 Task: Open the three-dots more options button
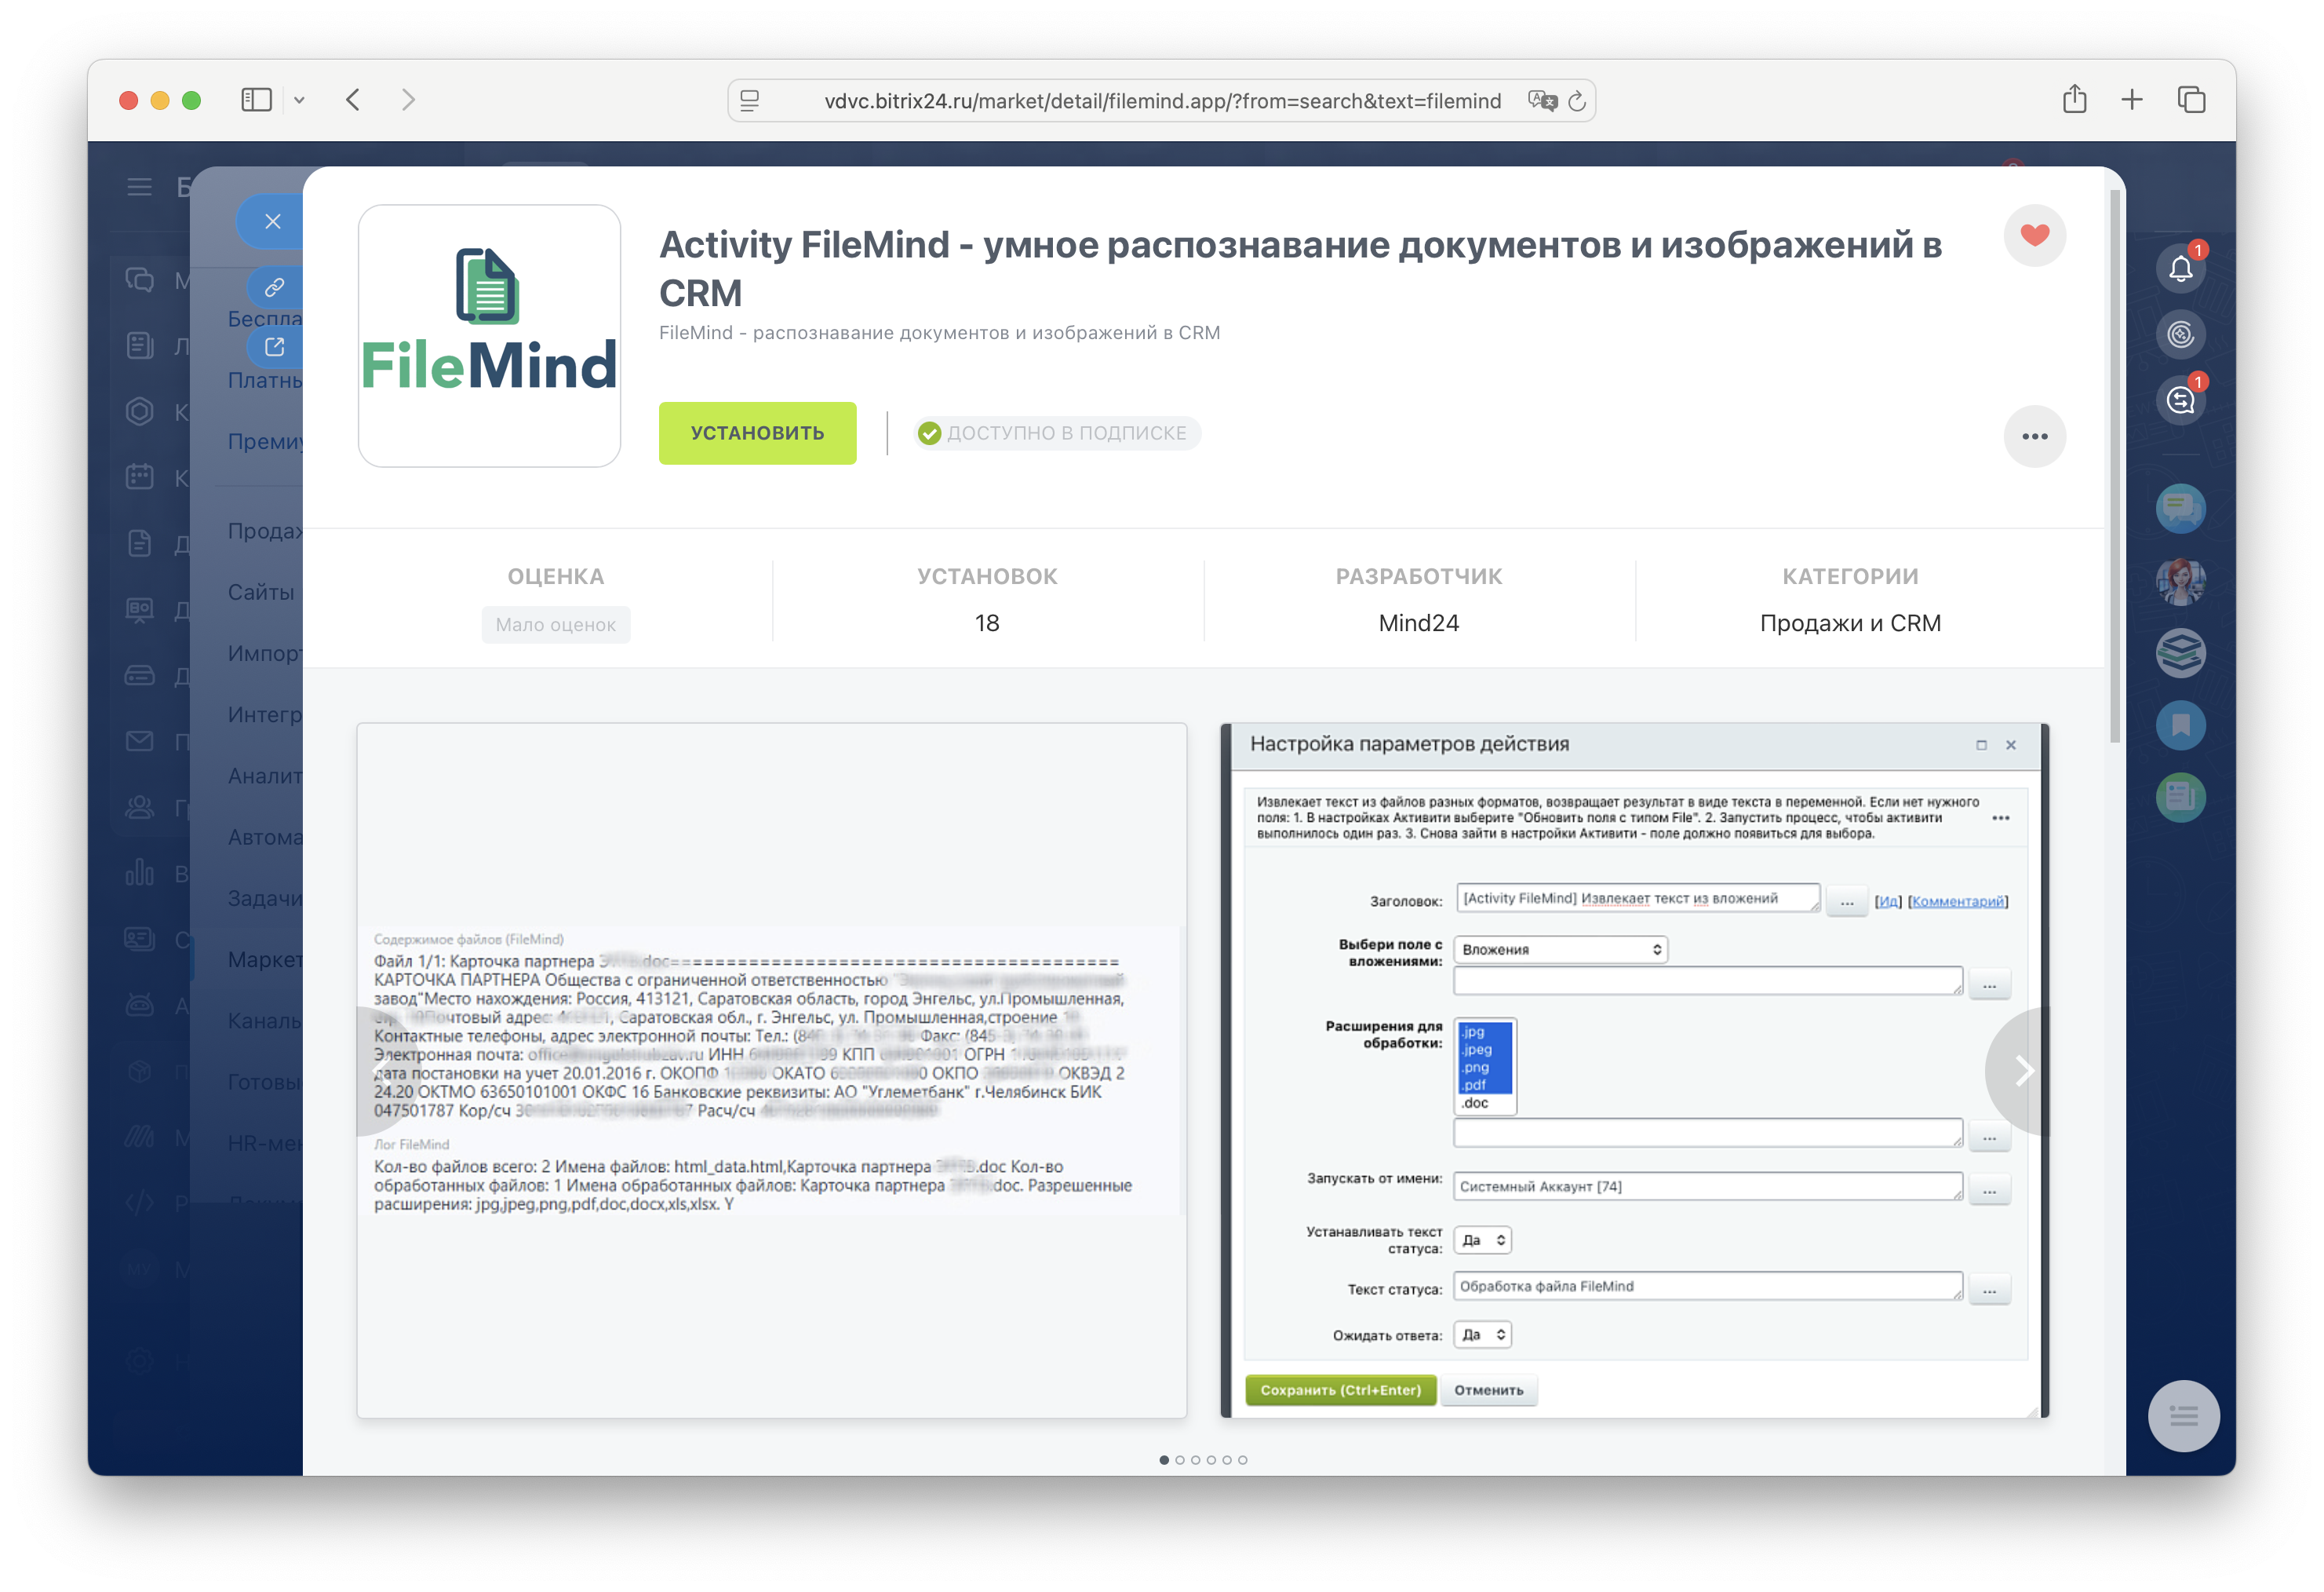[x=2034, y=436]
